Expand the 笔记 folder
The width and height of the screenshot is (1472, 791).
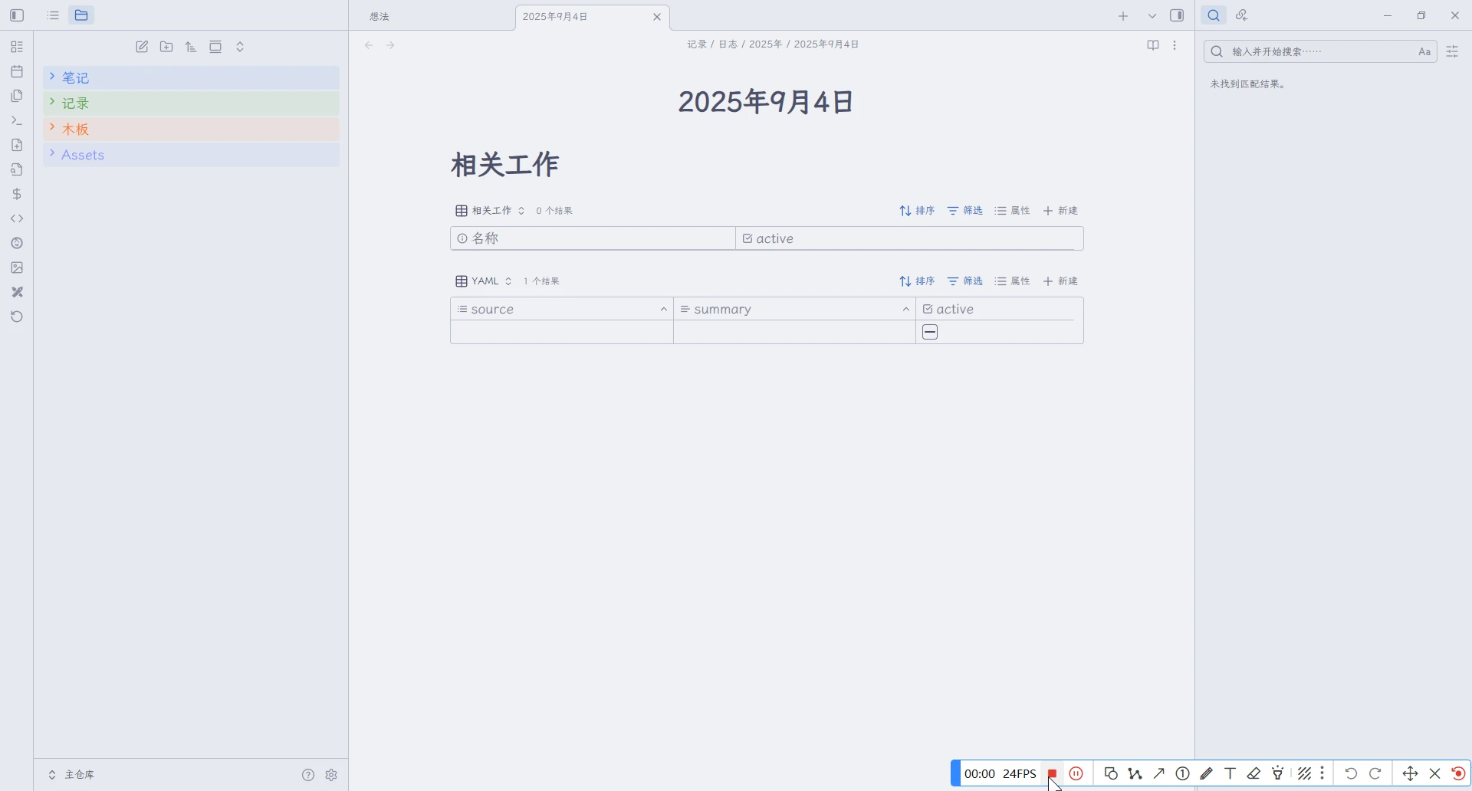[x=76, y=77]
